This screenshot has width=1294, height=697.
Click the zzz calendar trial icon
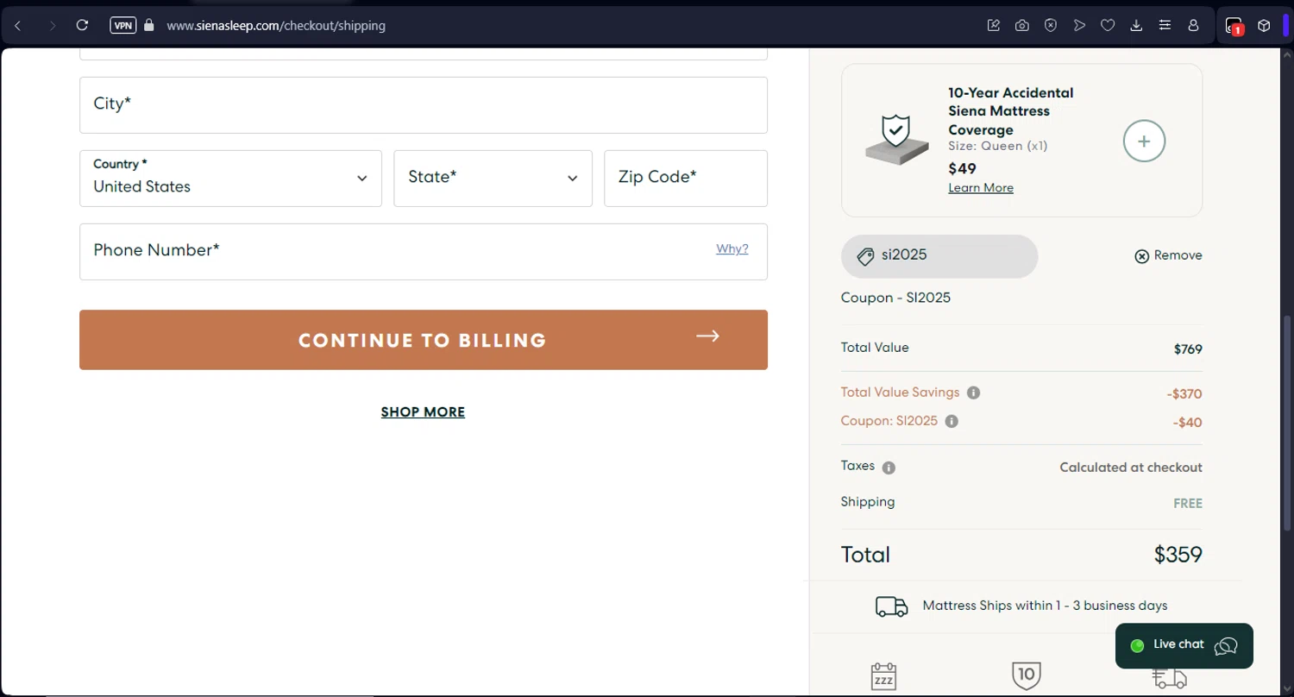(x=883, y=676)
